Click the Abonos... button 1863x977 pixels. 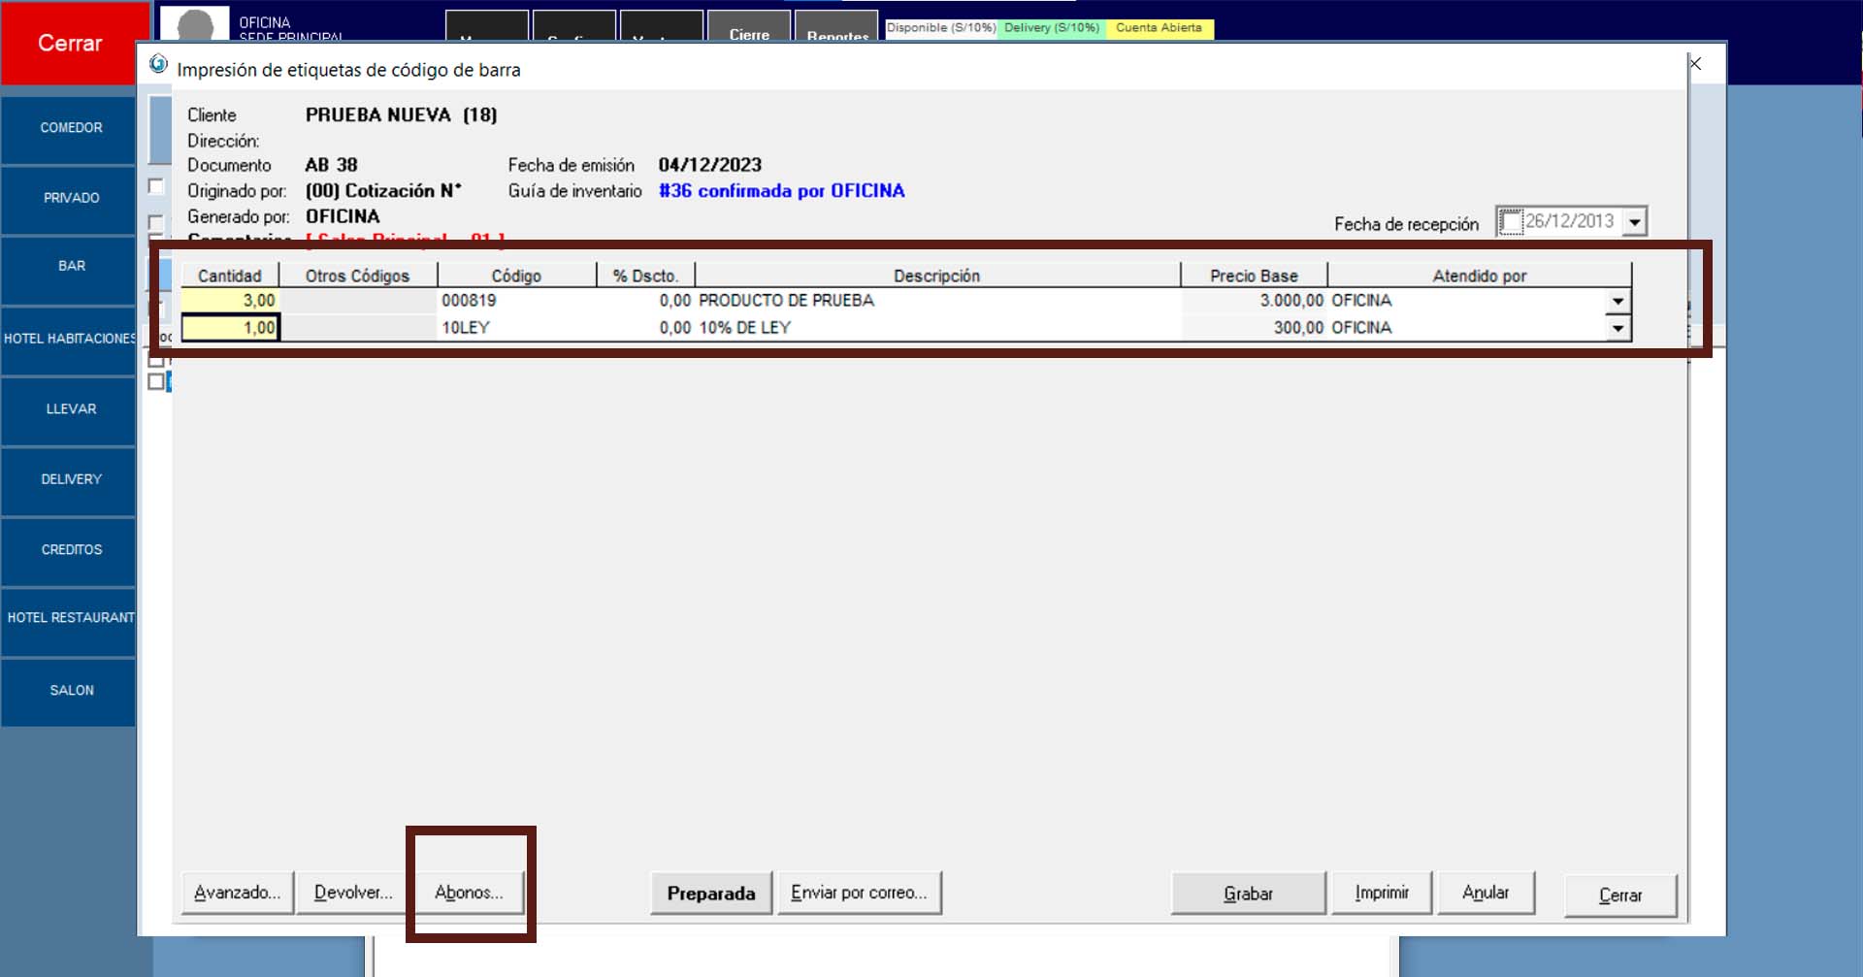[x=470, y=893]
